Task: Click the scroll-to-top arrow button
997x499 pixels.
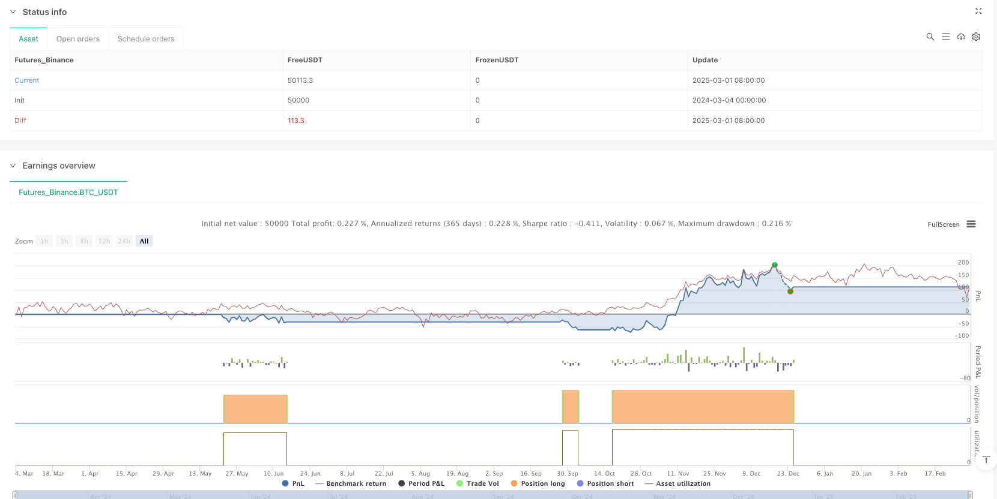Action: pyautogui.click(x=986, y=460)
